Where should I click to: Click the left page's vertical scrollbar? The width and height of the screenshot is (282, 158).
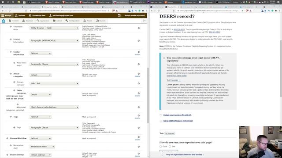pos(148,95)
